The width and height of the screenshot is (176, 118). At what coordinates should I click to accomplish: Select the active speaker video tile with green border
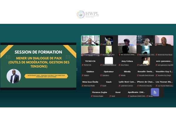click(x=90, y=40)
